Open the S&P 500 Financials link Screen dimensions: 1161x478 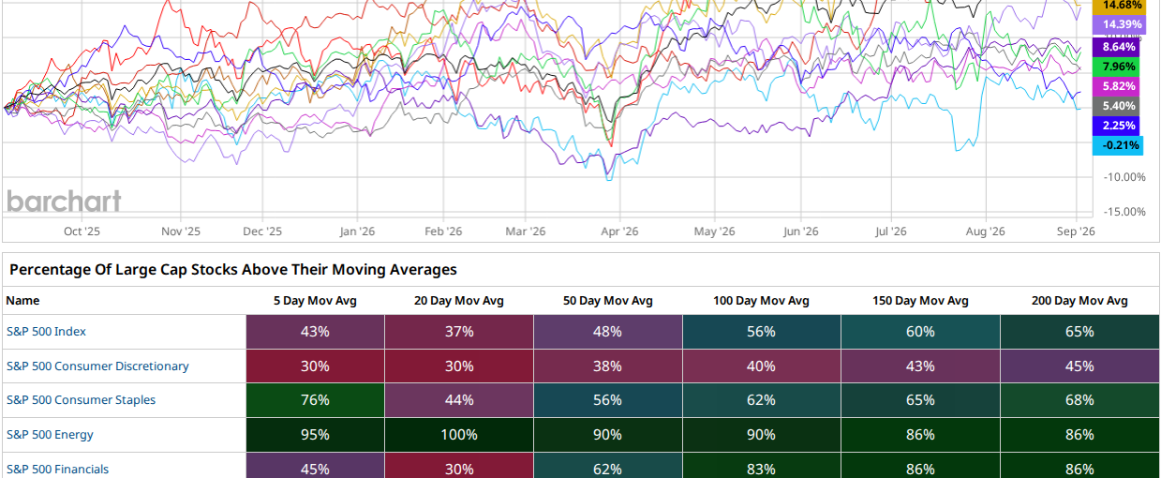pos(57,469)
